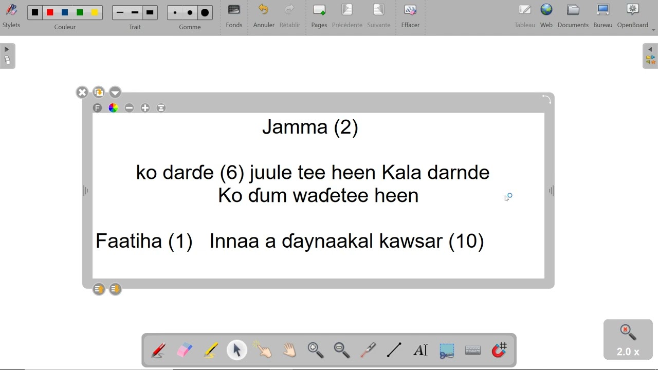
Task: Go to the Suivante page
Action: pyautogui.click(x=379, y=16)
